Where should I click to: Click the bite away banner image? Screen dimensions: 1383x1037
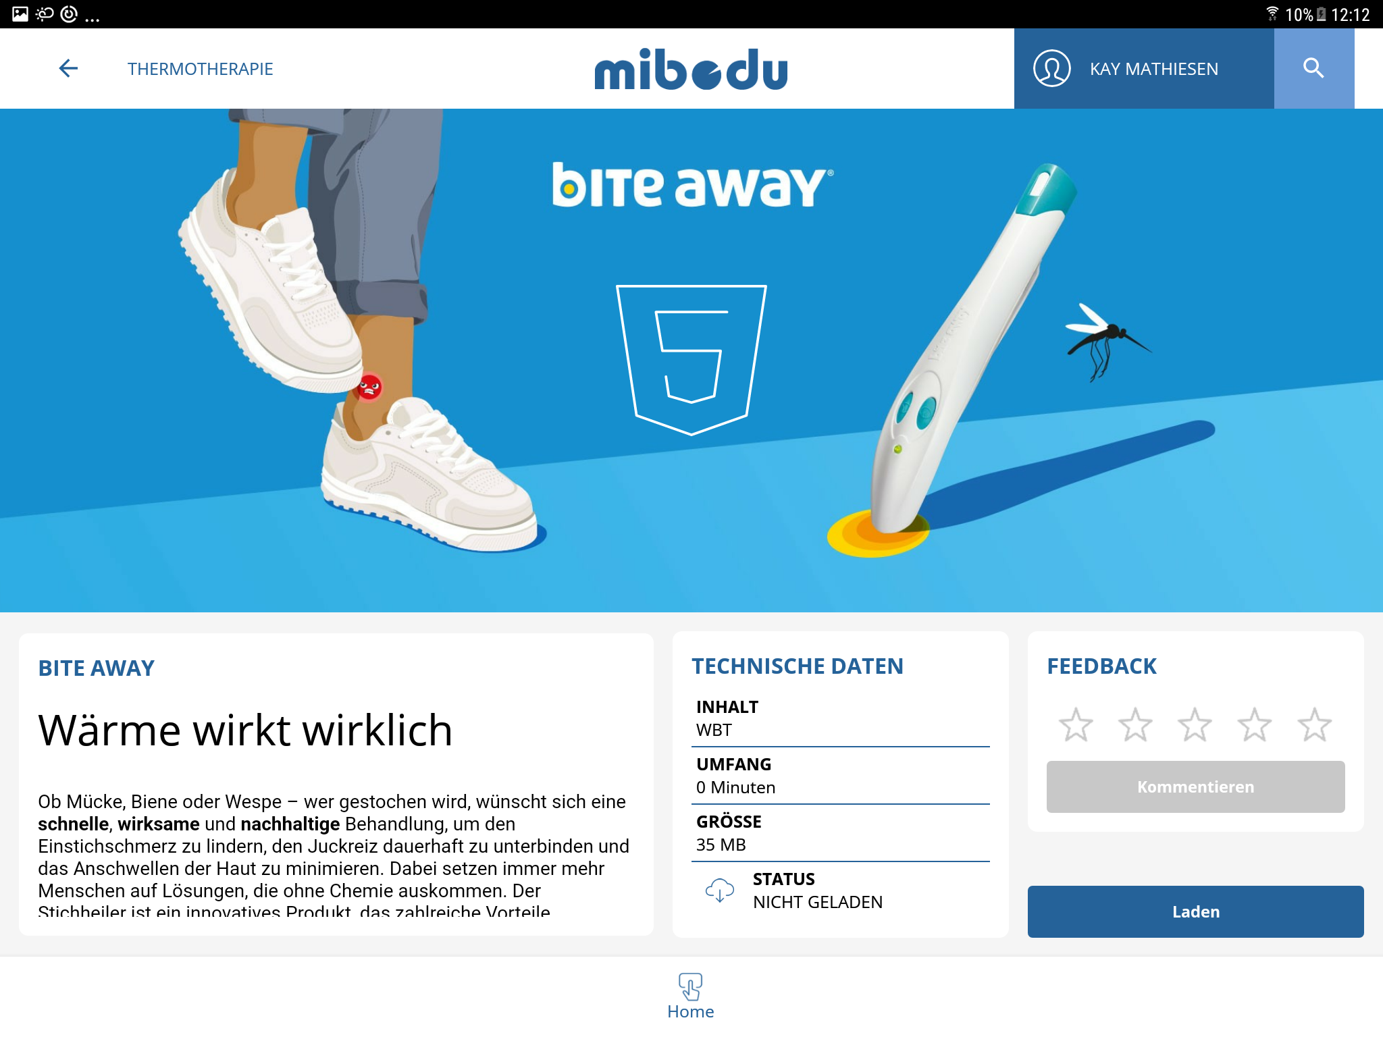pos(691,361)
